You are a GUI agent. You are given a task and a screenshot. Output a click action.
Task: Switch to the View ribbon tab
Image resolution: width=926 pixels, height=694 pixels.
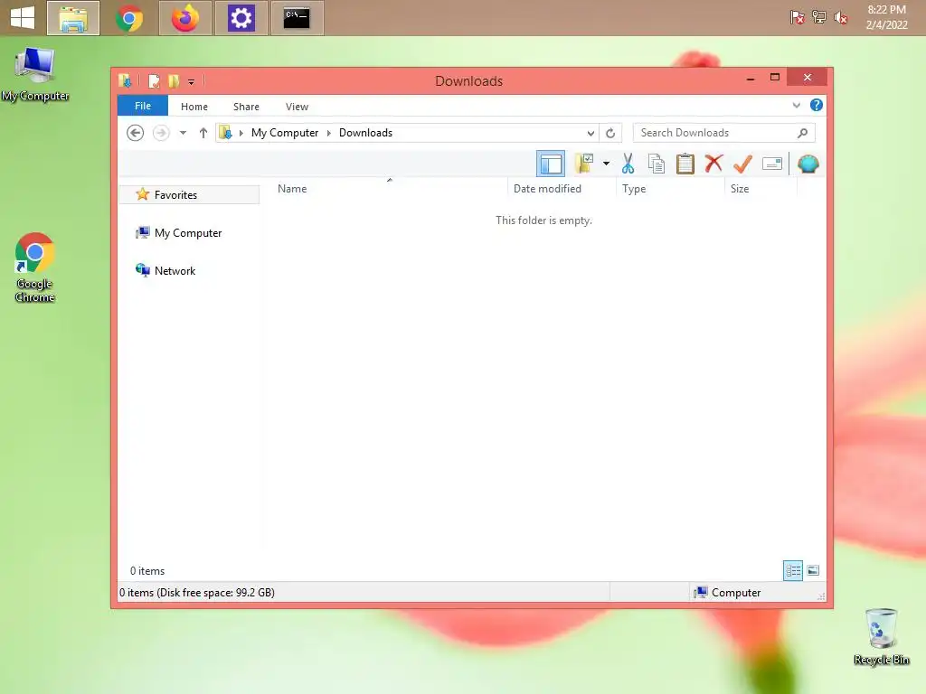click(297, 107)
